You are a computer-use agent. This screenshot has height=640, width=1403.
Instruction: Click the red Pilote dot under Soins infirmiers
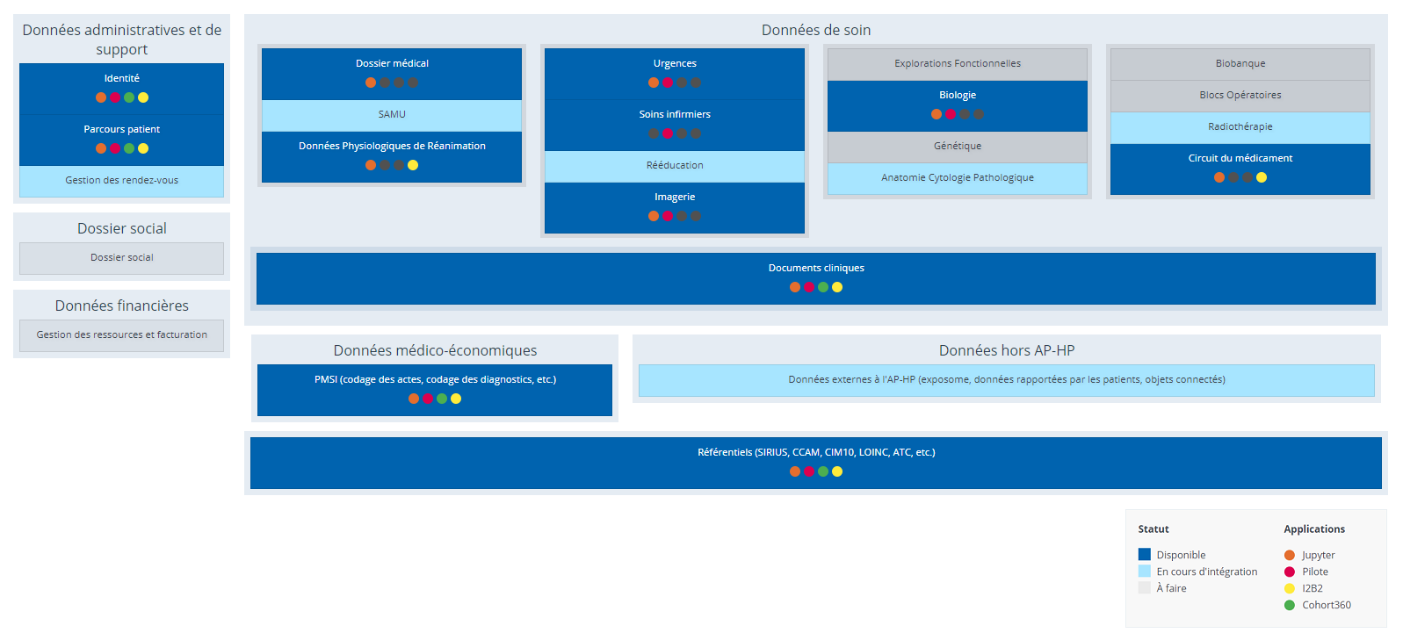[668, 133]
